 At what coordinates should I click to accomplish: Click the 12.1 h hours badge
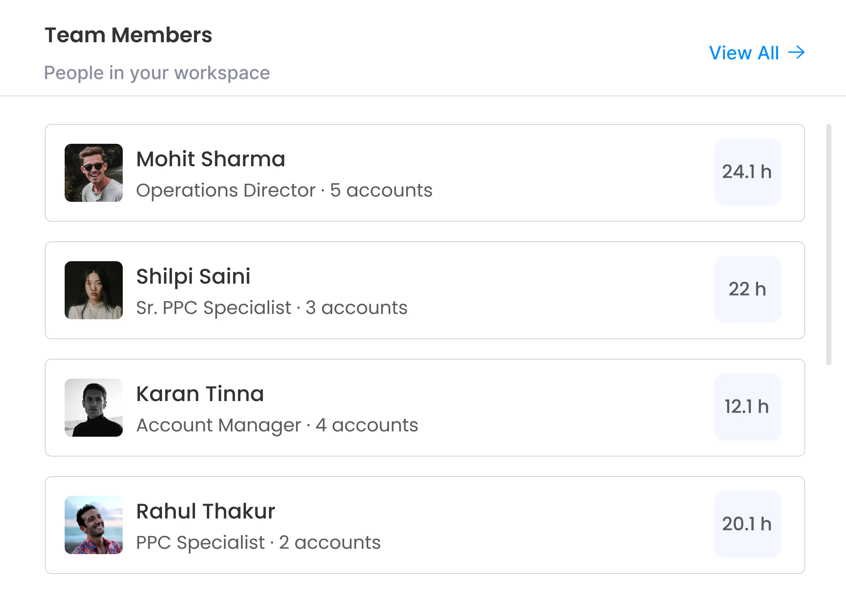click(747, 407)
